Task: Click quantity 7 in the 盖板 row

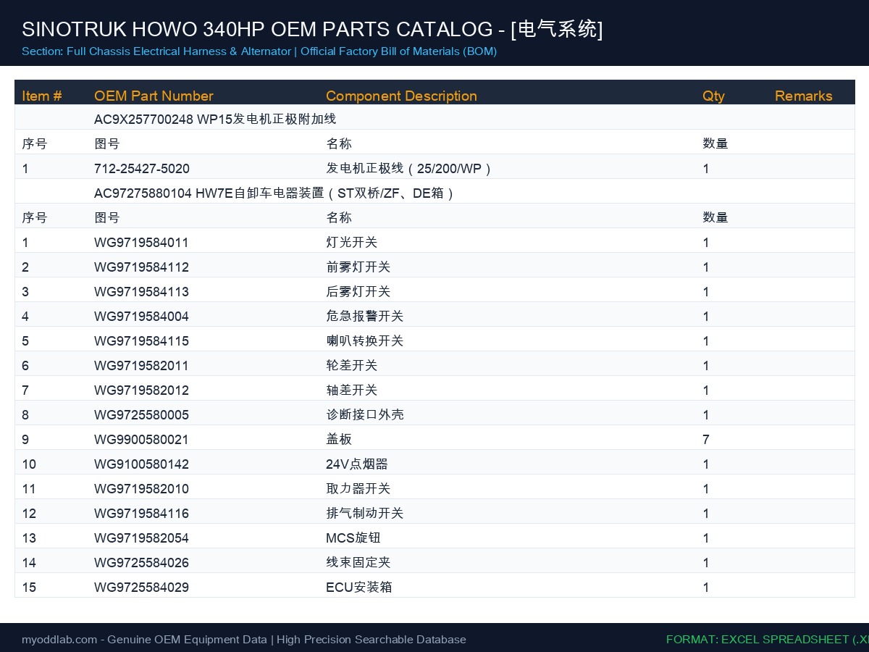Action: point(706,440)
